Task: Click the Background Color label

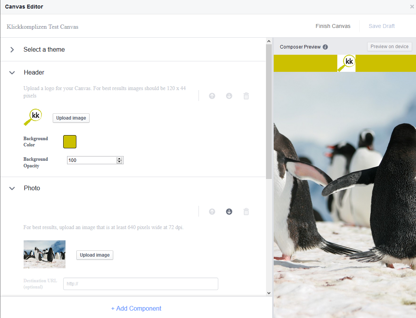Action: [36, 142]
